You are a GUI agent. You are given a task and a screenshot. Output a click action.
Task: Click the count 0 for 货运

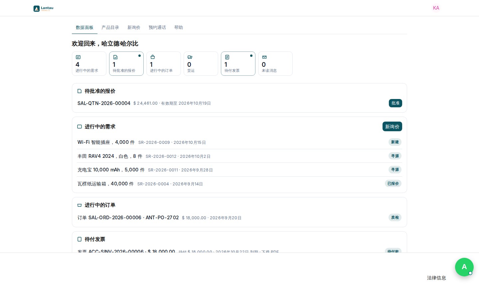point(189,64)
